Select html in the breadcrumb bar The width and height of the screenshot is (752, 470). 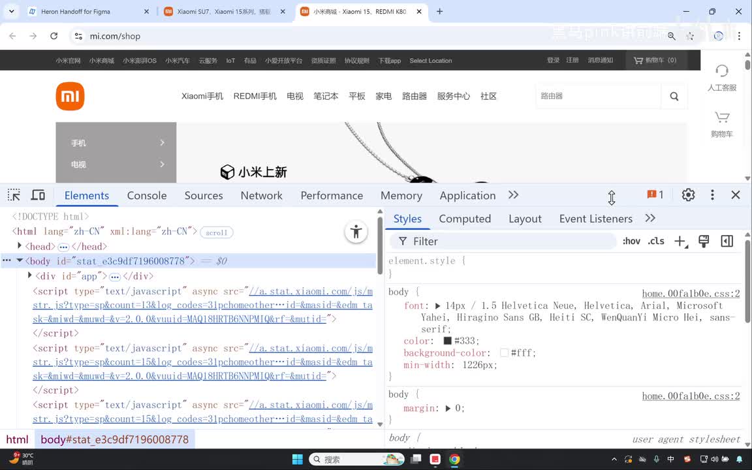point(17,439)
